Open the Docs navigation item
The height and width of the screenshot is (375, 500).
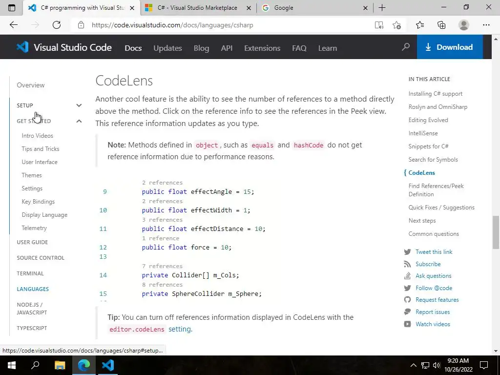[133, 48]
